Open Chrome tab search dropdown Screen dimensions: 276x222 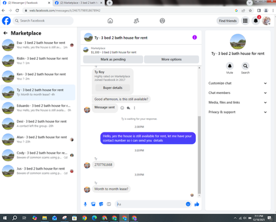point(250,3)
